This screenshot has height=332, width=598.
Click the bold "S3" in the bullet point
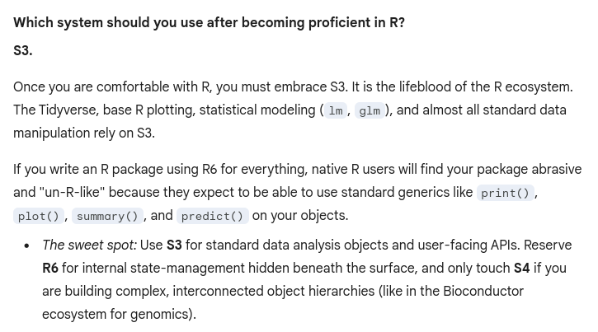pos(174,245)
